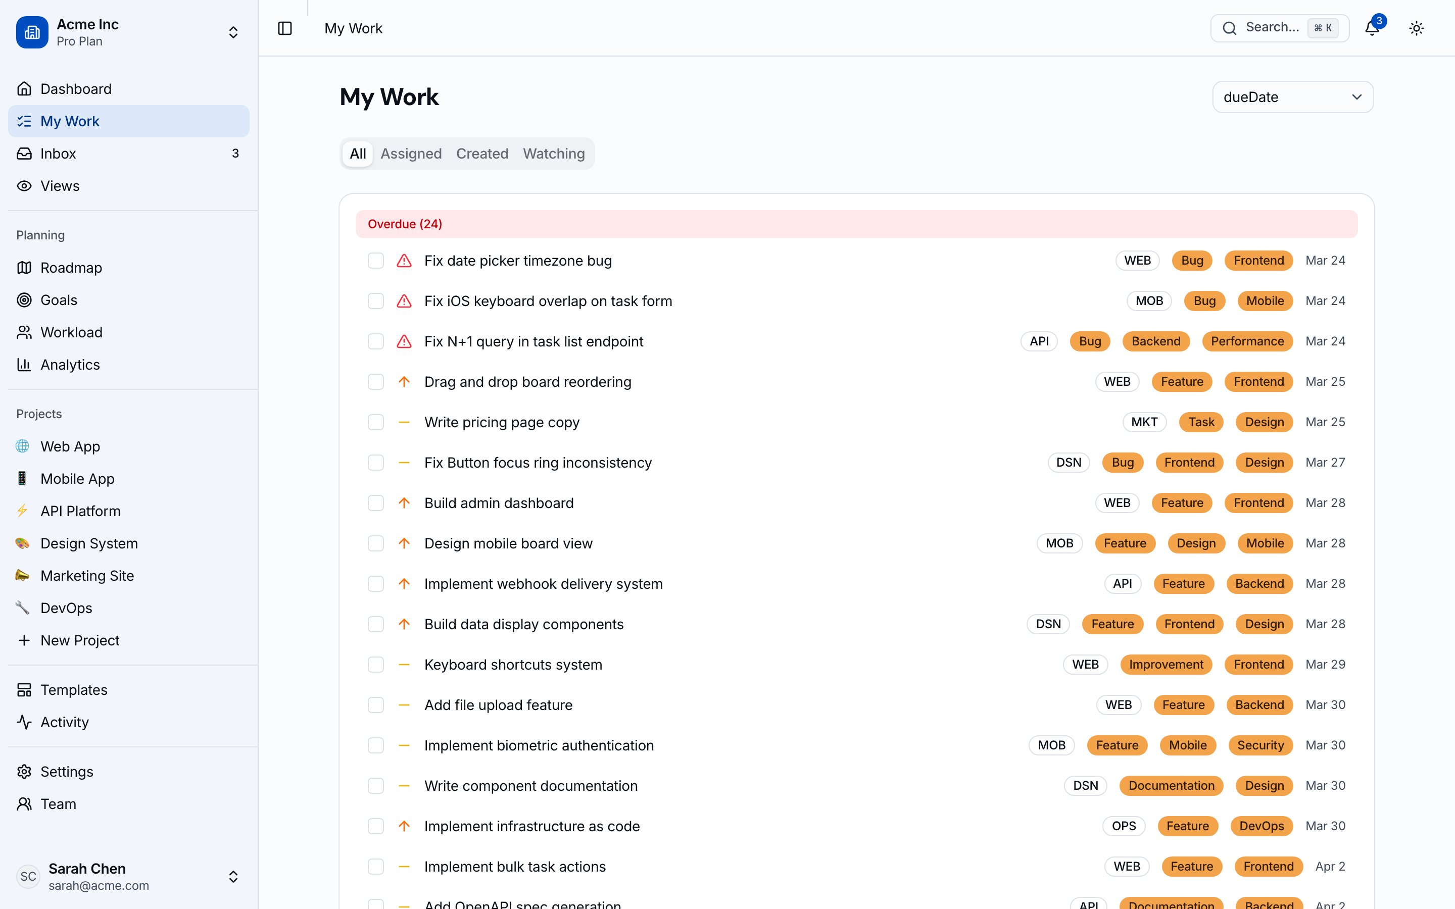This screenshot has height=909, width=1455.
Task: Open the notification bell
Action: point(1372,28)
